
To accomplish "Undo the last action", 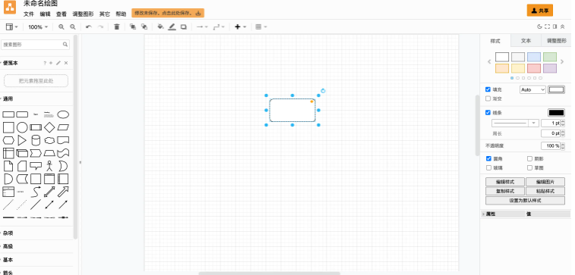I will [x=88, y=27].
